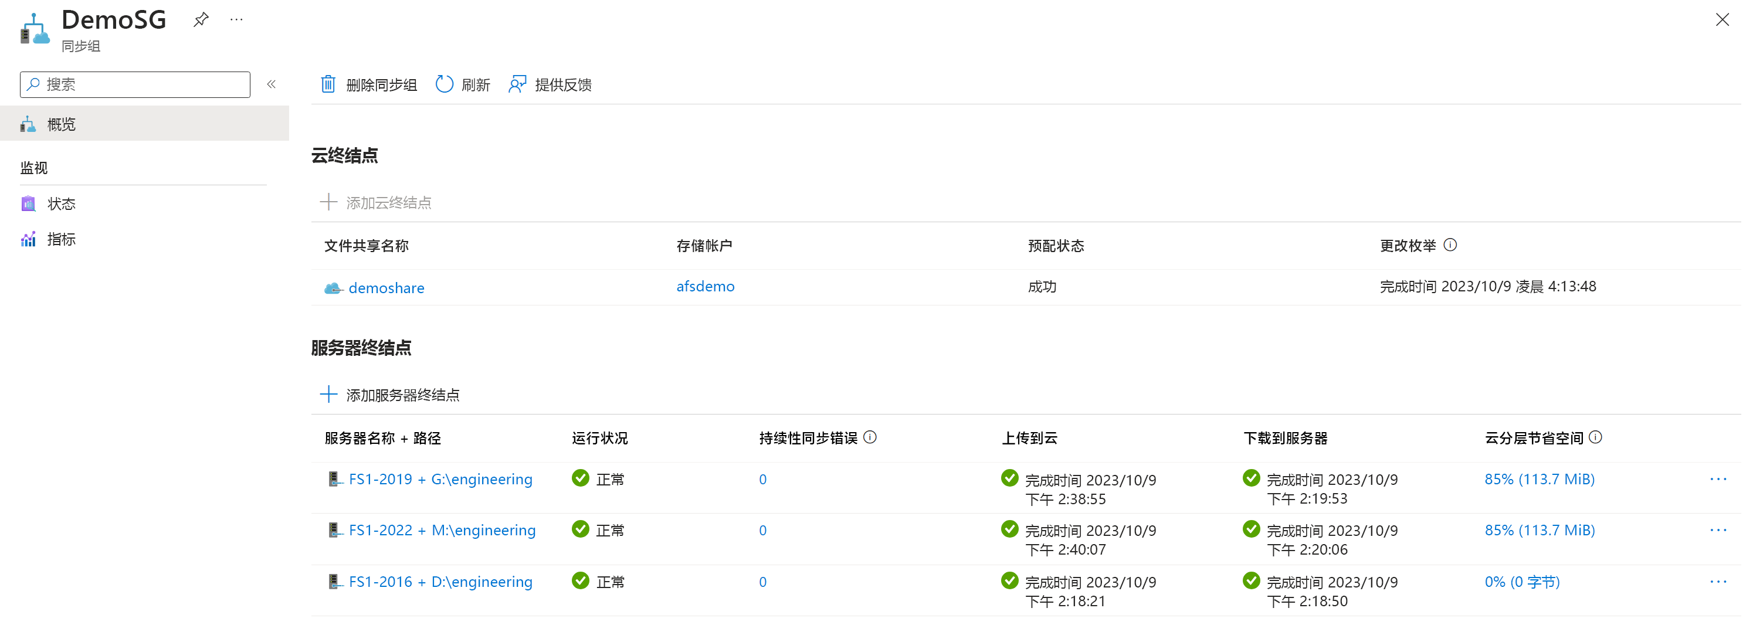The height and width of the screenshot is (625, 1753).
Task: Click the server icon beside FS1-2019
Action: tap(335, 479)
